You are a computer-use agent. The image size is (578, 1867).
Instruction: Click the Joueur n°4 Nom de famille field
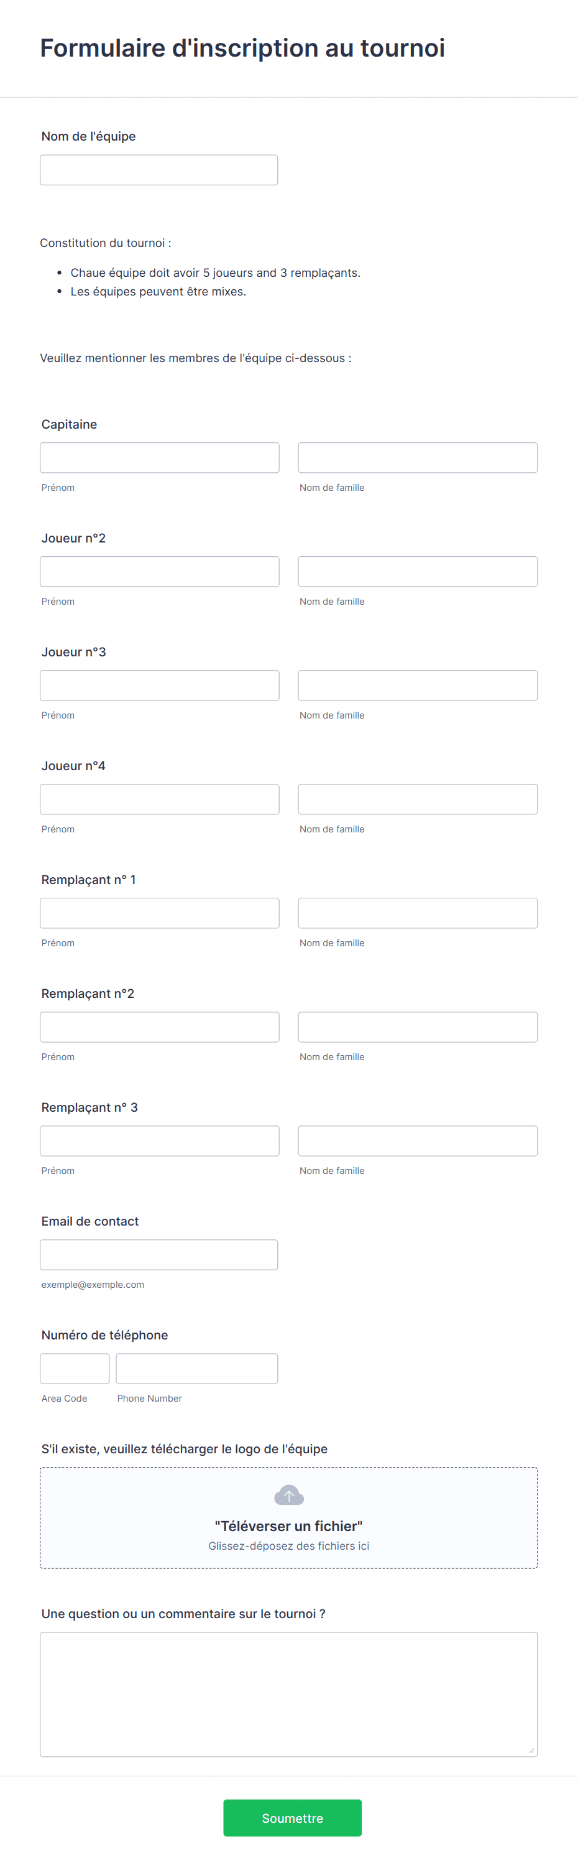coord(417,798)
